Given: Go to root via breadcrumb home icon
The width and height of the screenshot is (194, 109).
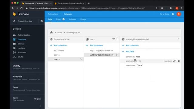Looking at the screenshot, I should (x=52, y=32).
